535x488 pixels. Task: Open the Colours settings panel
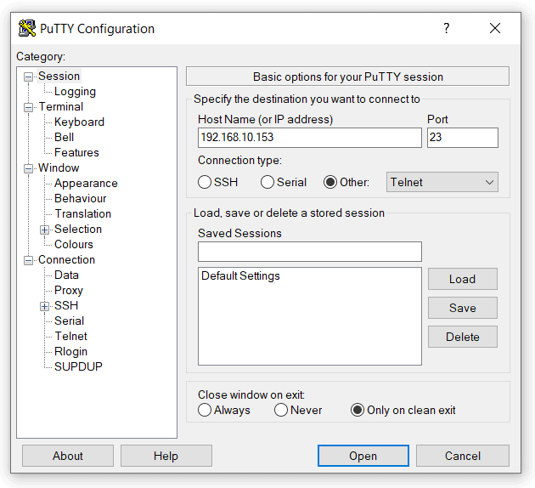[74, 244]
